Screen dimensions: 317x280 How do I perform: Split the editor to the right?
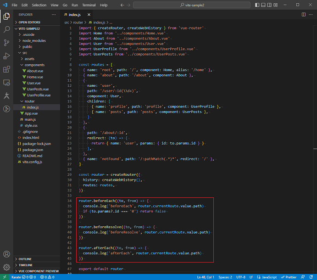coord(304,15)
